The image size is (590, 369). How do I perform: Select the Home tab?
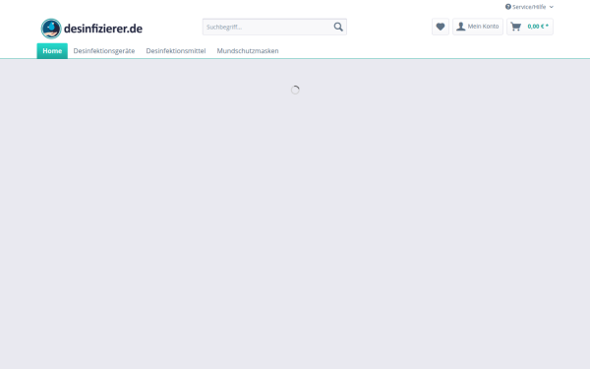pos(52,51)
